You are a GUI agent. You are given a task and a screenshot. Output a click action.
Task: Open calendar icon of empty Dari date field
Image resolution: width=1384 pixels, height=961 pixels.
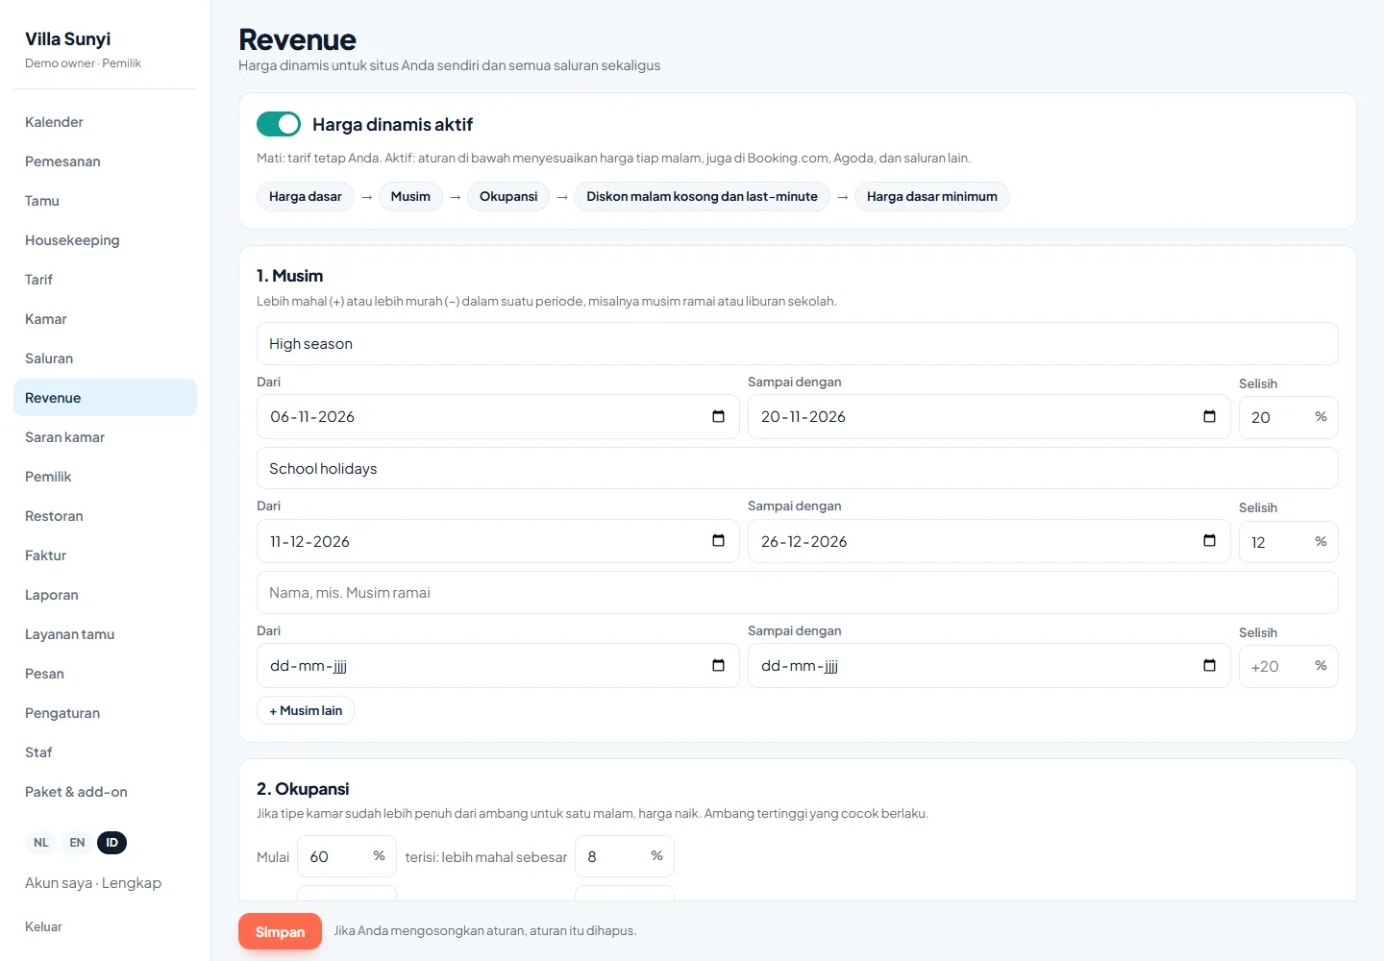718,666
